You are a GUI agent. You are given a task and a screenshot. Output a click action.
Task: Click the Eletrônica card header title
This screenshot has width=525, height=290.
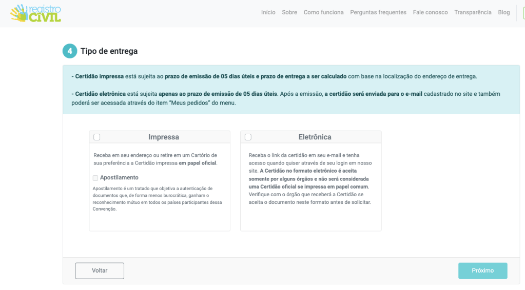[315, 137]
